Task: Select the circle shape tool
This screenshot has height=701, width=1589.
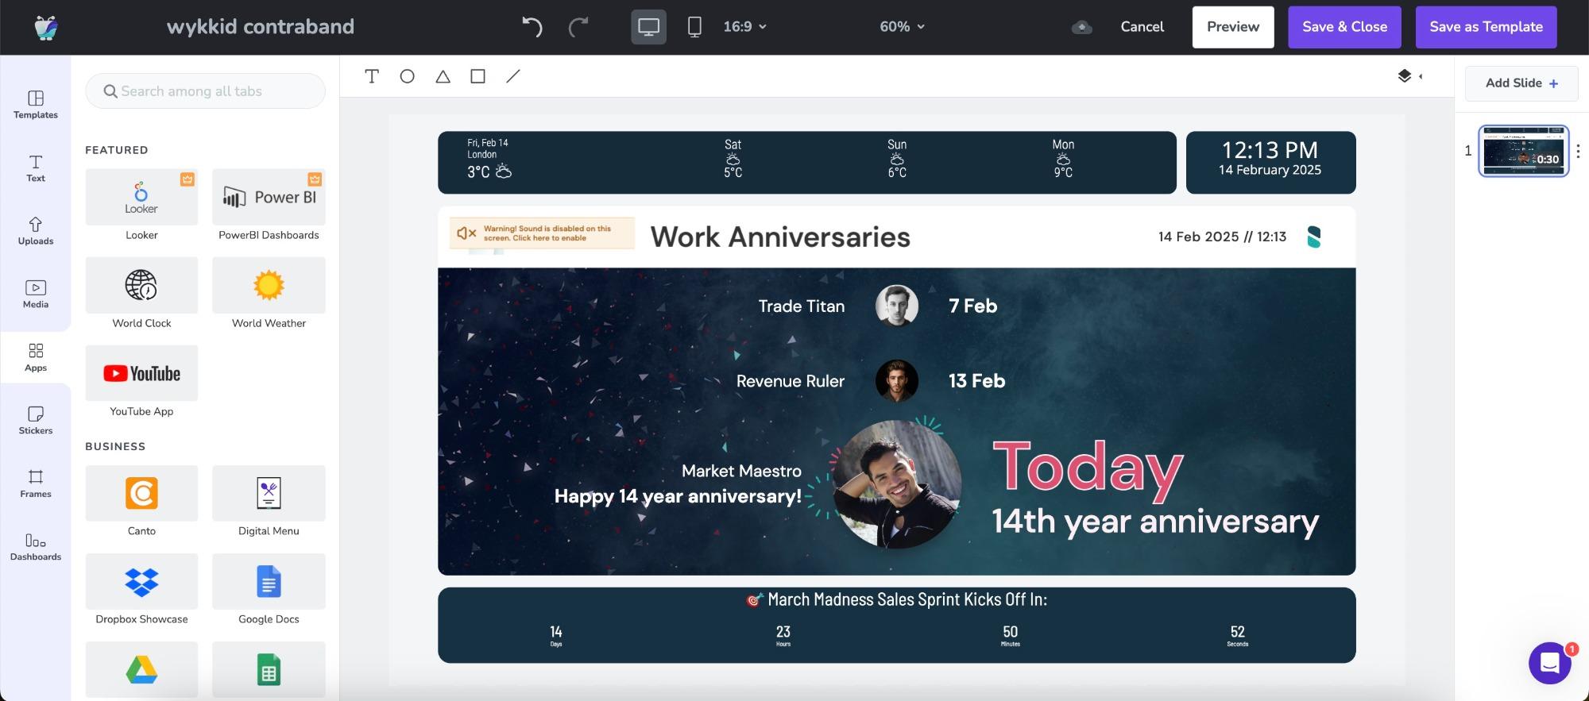Action: click(x=407, y=76)
